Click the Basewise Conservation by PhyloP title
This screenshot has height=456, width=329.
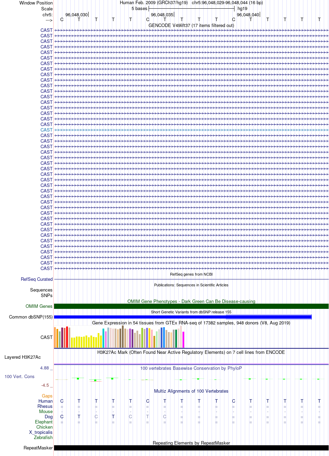pyautogui.click(x=191, y=368)
